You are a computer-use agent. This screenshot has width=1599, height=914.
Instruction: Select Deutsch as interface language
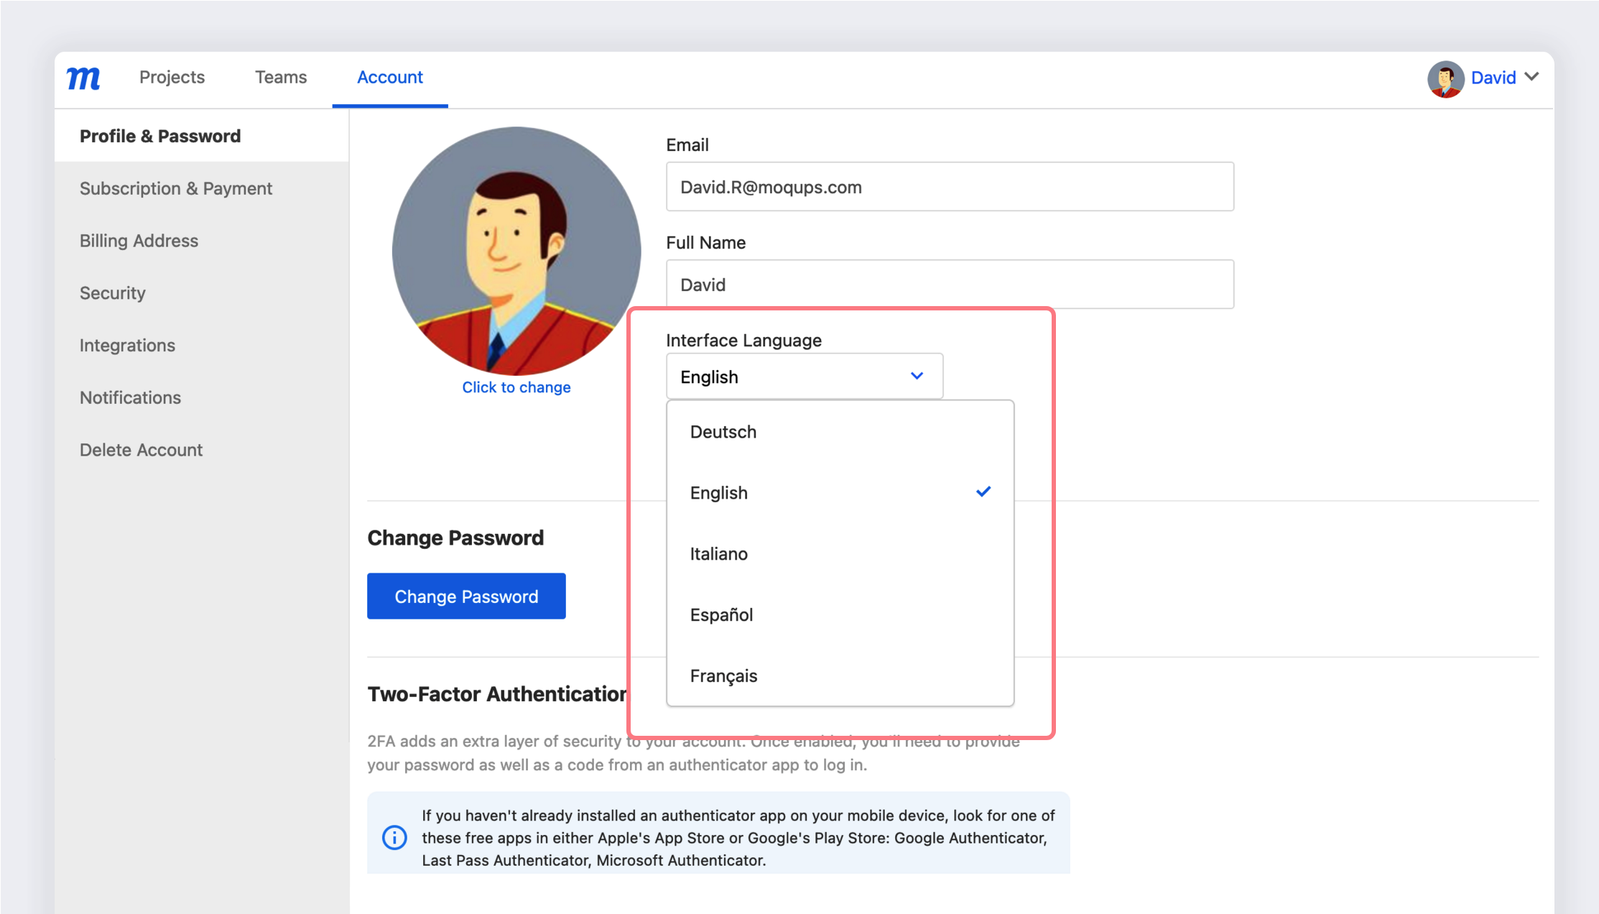723,431
